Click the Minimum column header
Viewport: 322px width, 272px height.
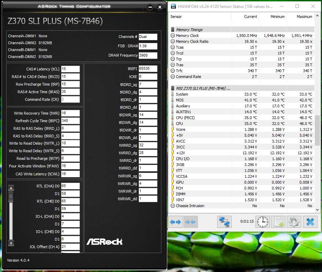pyautogui.click(x=273, y=17)
